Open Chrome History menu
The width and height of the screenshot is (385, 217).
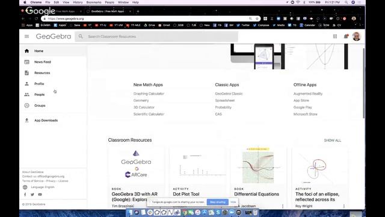(x=78, y=2)
